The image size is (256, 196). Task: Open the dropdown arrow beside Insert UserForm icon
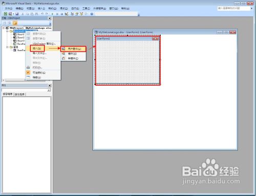[x=13, y=14]
